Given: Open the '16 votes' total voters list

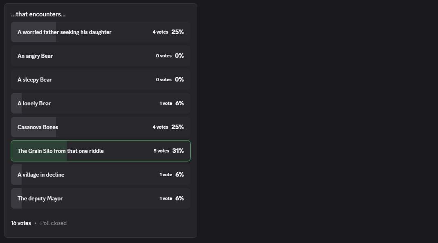Looking at the screenshot, I should coord(21,223).
